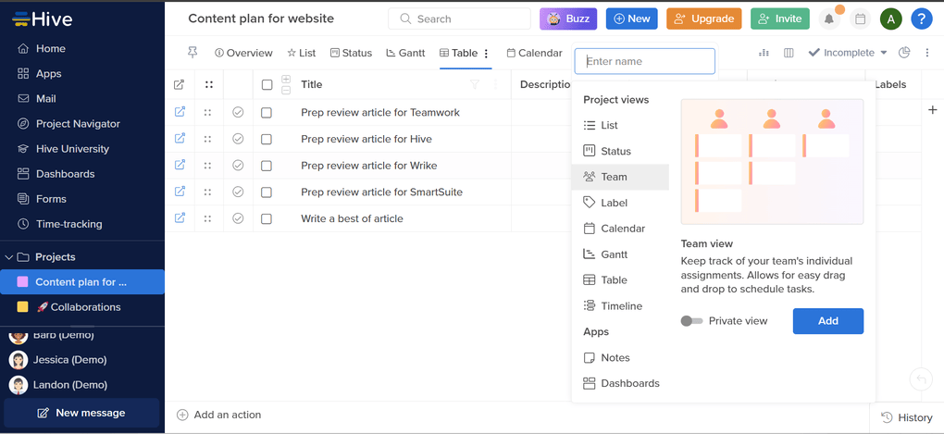
Task: Tick the select-all checkbox in header
Action: pyautogui.click(x=267, y=84)
